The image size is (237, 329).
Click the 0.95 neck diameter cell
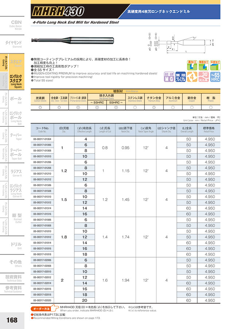click(x=125, y=148)
